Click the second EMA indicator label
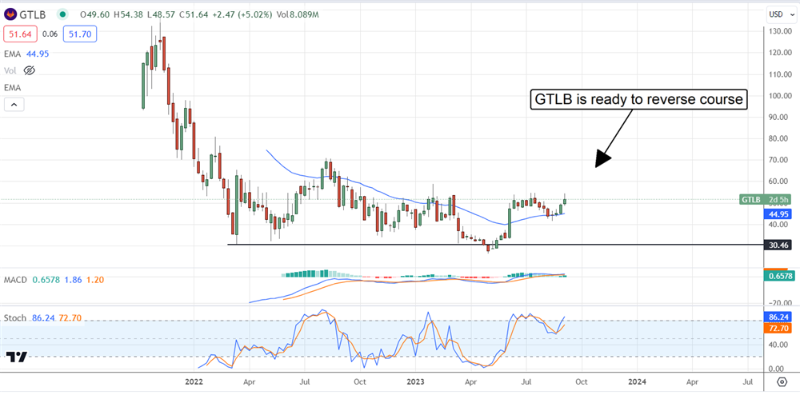The width and height of the screenshot is (800, 395). click(12, 88)
